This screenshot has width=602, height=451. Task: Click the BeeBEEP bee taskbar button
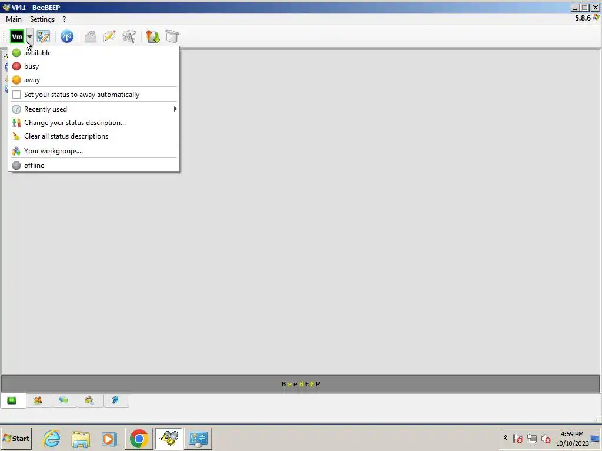tap(169, 438)
